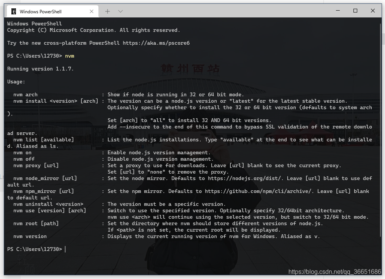Screen dimensions: 385x279
Task: Open the https://aka.ms/pscore6 link
Action: tap(156, 43)
